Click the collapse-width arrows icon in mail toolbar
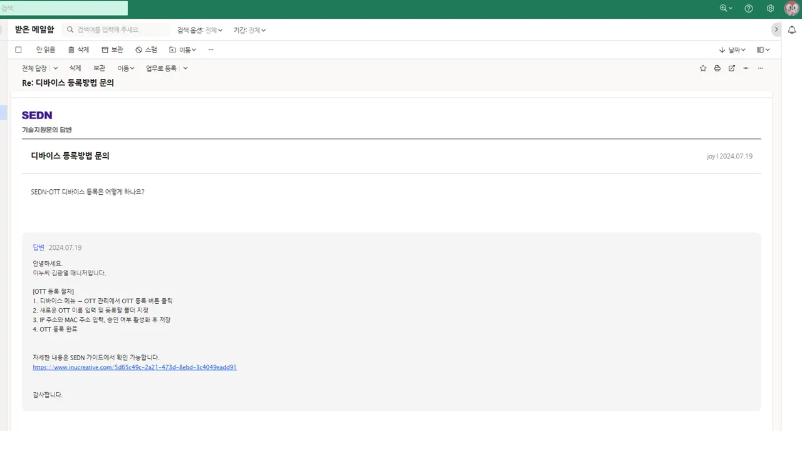The width and height of the screenshot is (802, 451). 746,68
